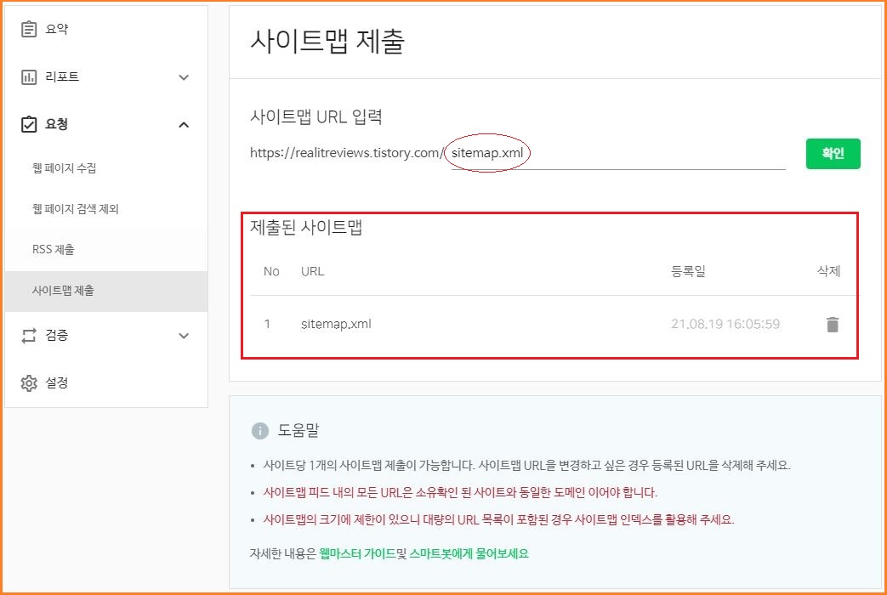Image resolution: width=887 pixels, height=595 pixels.
Task: Click the 사이트맵 URL 입력 label
Action: click(316, 117)
